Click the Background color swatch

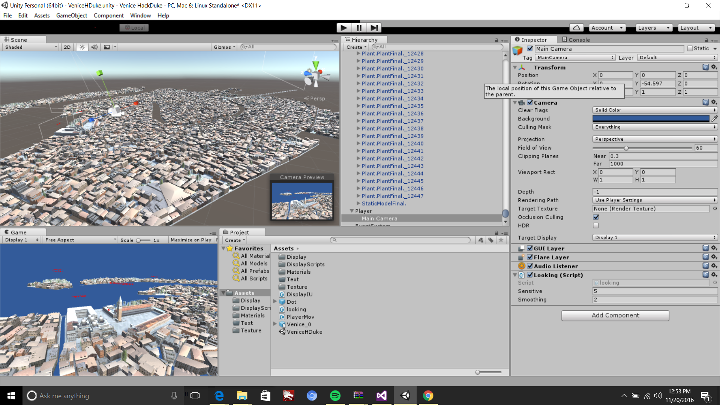651,118
